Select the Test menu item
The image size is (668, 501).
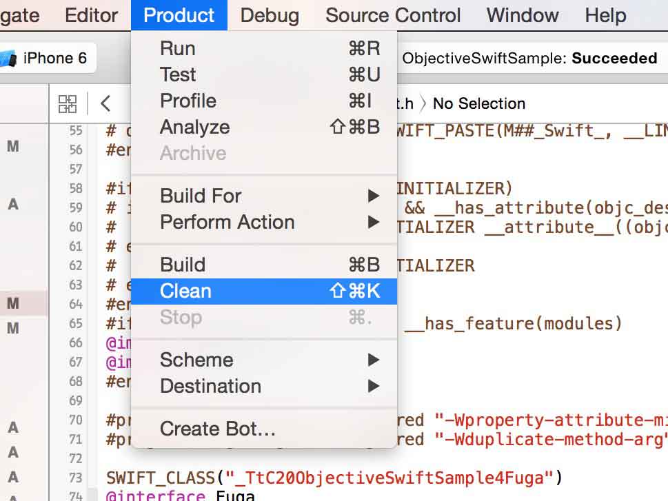pyautogui.click(x=264, y=74)
